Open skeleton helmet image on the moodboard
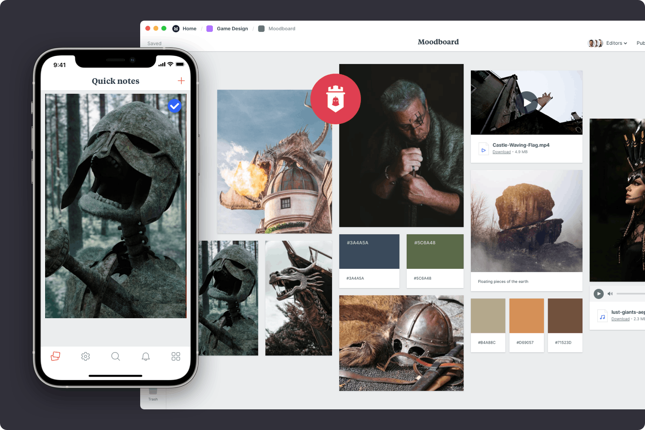The width and height of the screenshot is (645, 430). click(x=228, y=298)
